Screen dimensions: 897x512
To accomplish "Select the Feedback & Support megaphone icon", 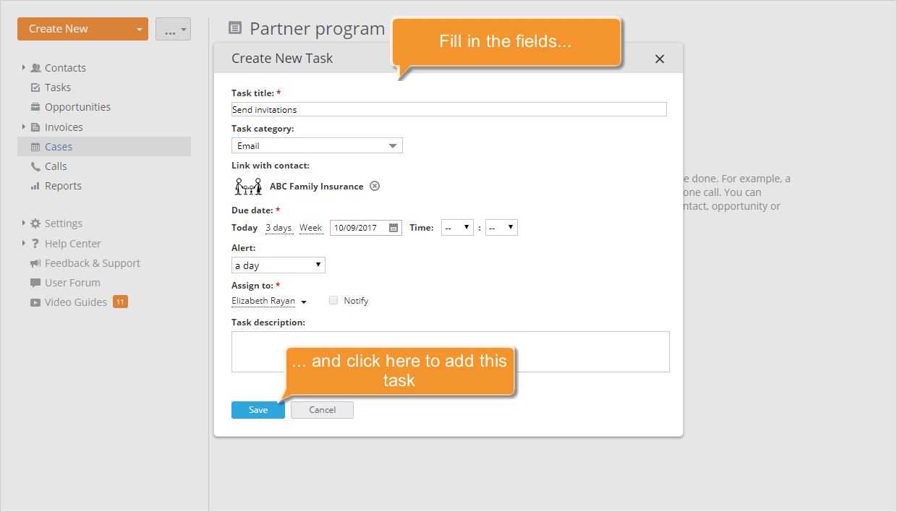I will pos(35,263).
